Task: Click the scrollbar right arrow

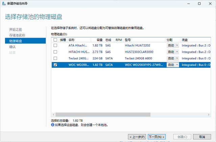Action: click(208, 115)
